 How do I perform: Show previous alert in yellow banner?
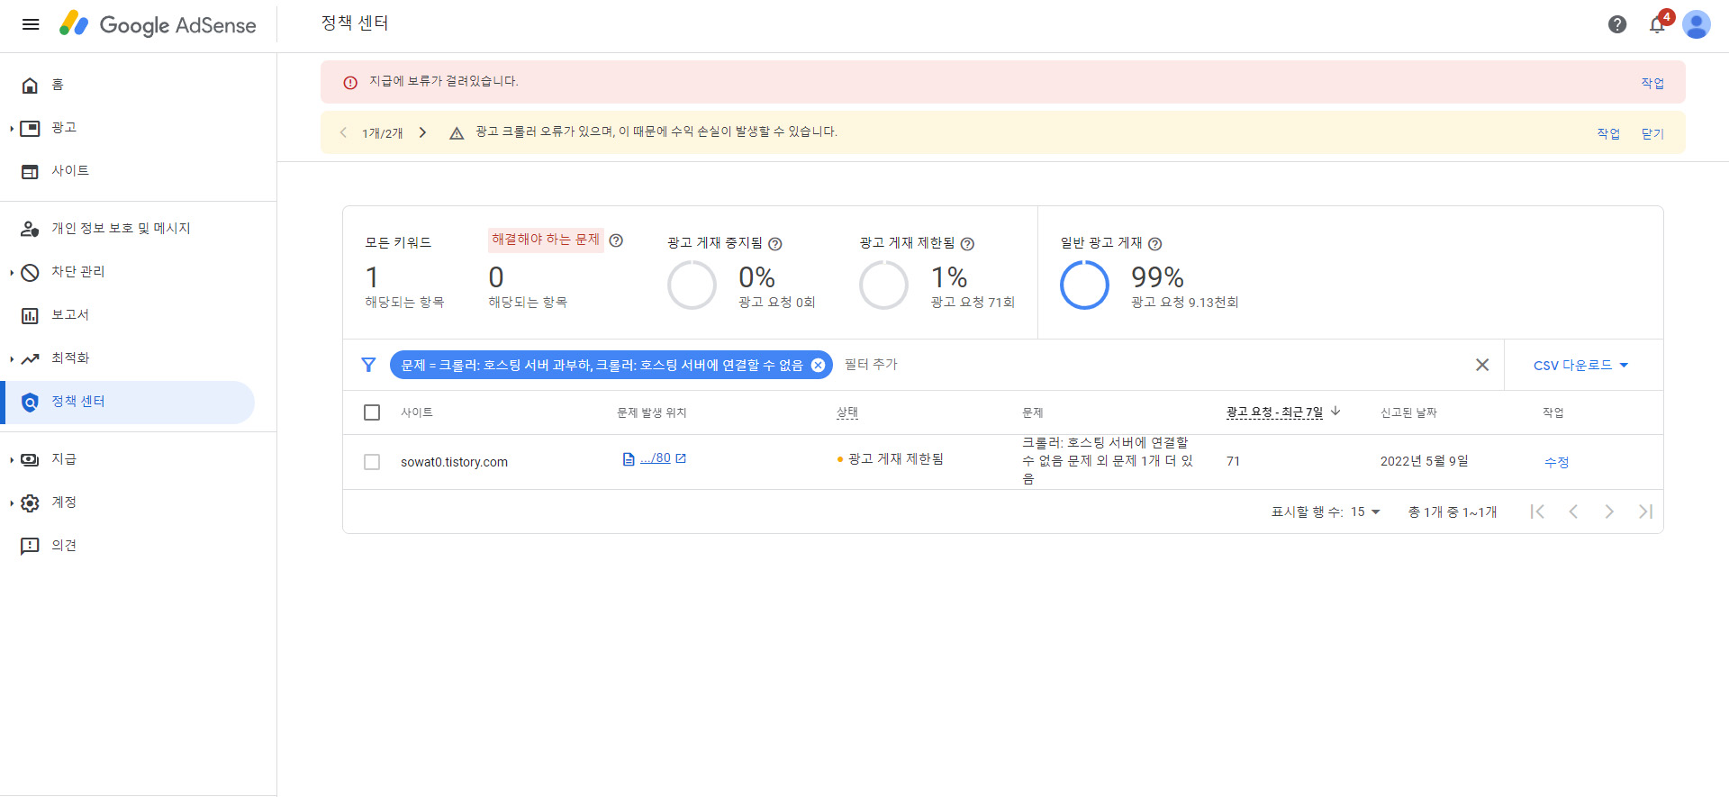[343, 132]
